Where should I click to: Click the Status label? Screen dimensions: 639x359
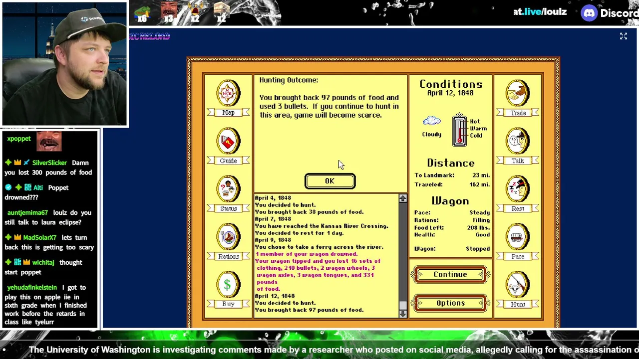click(228, 208)
